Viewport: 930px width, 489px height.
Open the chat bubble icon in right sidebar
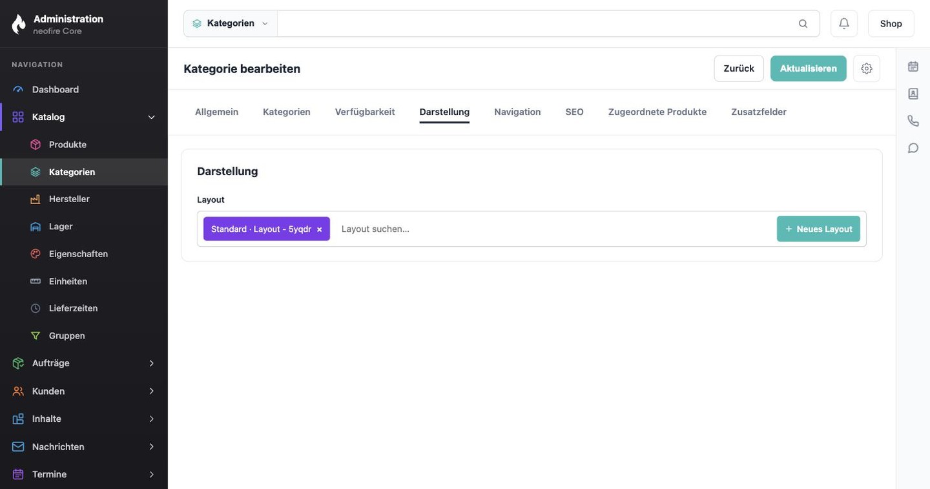point(913,148)
